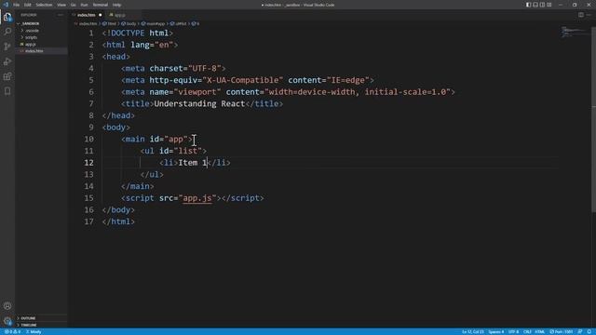The width and height of the screenshot is (596, 335).
Task: Open the Explorer view in activity bar
Action: point(7,17)
